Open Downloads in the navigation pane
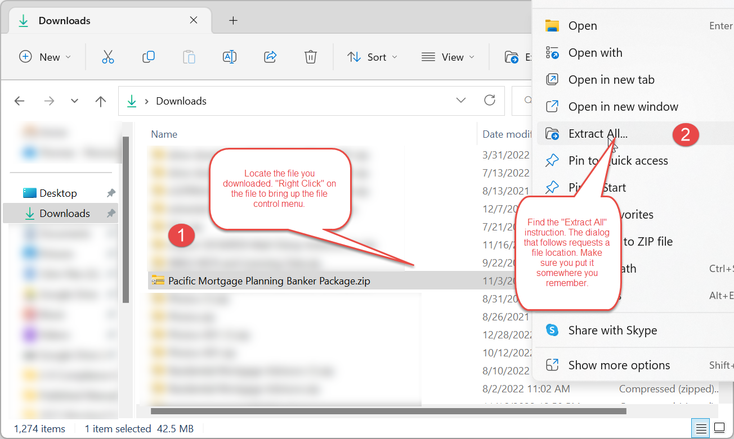Screen dimensions: 734x439 [x=61, y=213]
